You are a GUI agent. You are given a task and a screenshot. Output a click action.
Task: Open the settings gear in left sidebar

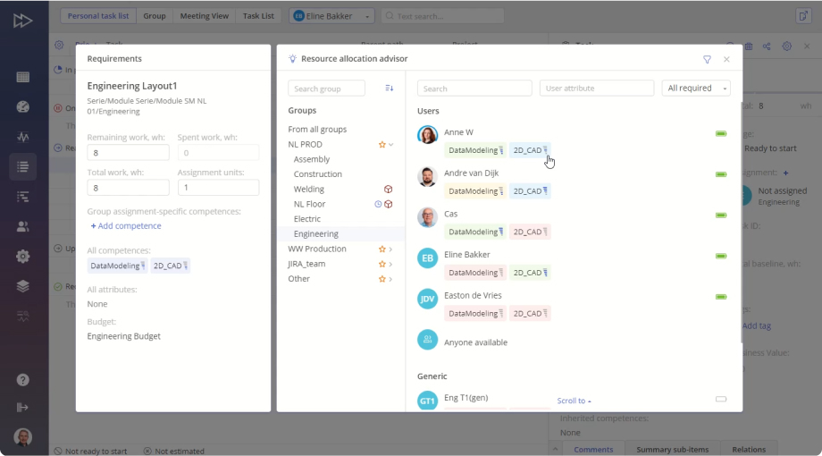[22, 257]
